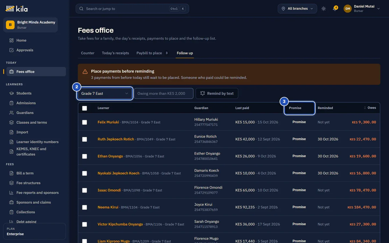Screen dimensions: 389x243
Task: Click the Admissions clipboard icon
Action: (11, 103)
